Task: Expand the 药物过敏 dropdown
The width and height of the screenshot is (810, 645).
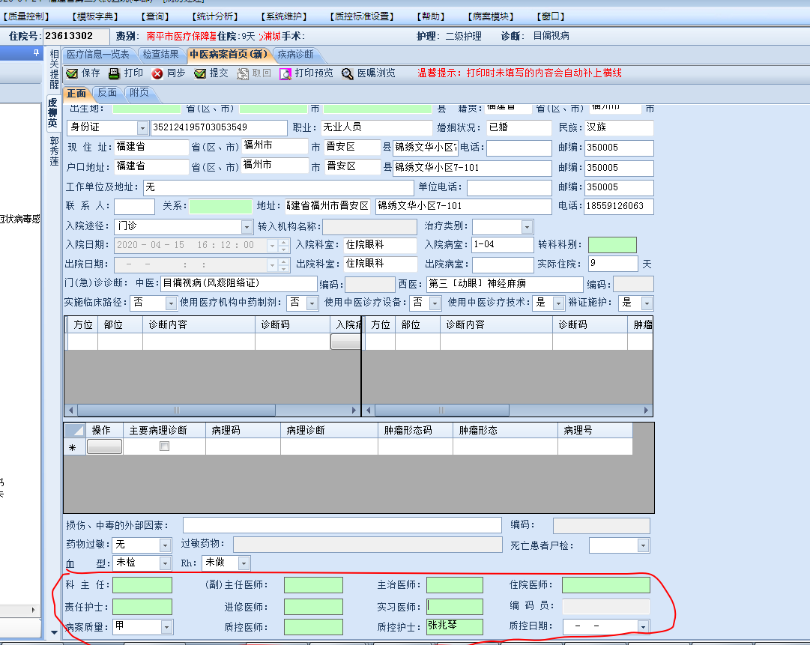Action: click(x=166, y=545)
